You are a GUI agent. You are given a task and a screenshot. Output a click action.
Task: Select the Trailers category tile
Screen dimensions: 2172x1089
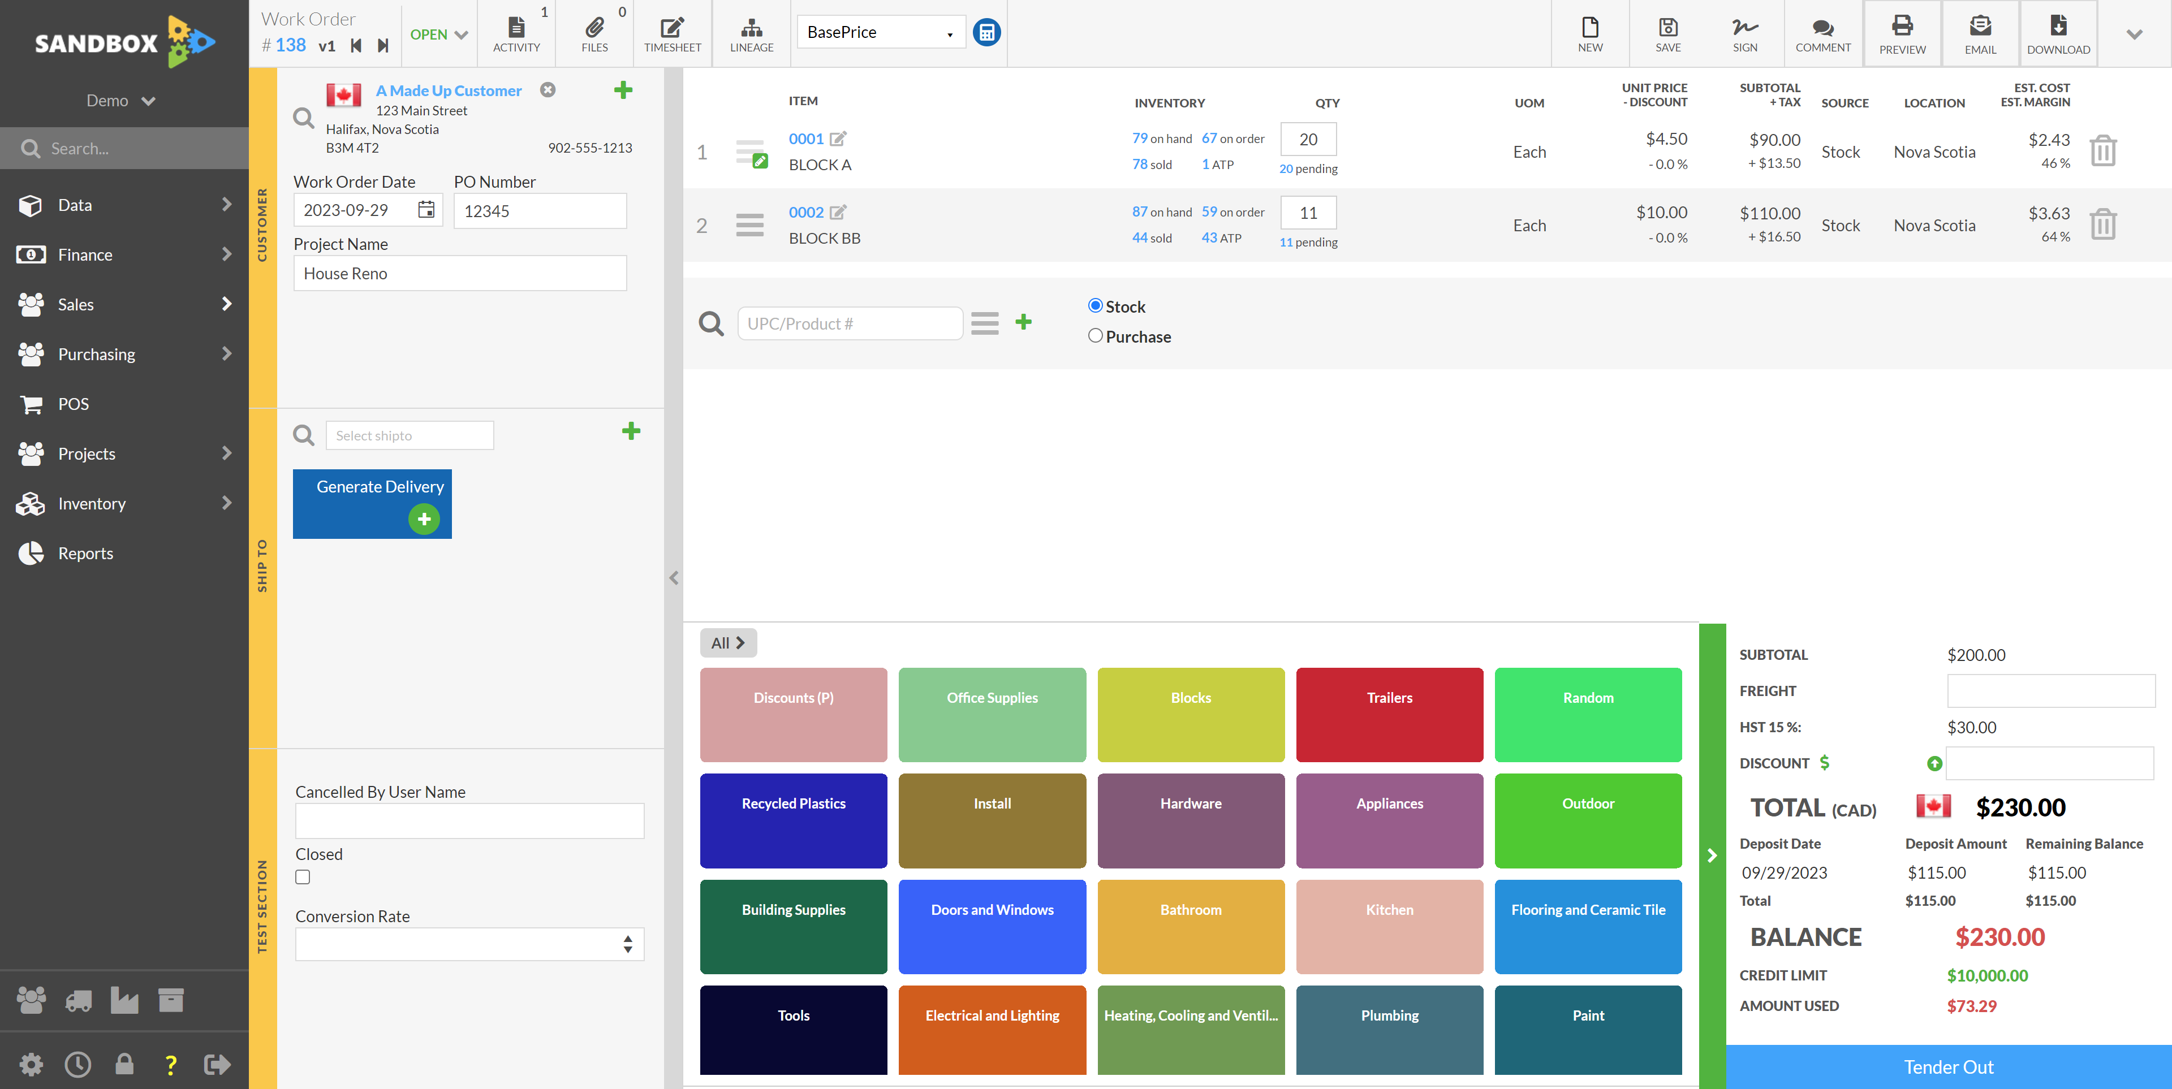click(x=1389, y=714)
